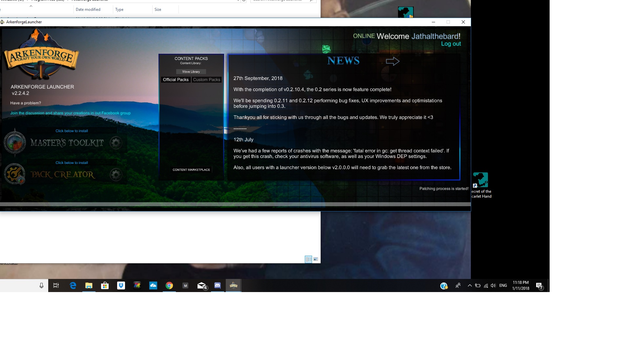Switch to Custom Packs tab
The width and height of the screenshot is (630, 354).
click(206, 80)
